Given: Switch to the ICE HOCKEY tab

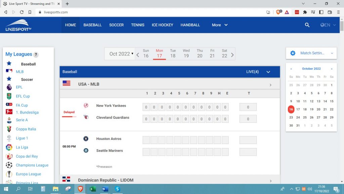Looking at the screenshot, I should click(162, 25).
